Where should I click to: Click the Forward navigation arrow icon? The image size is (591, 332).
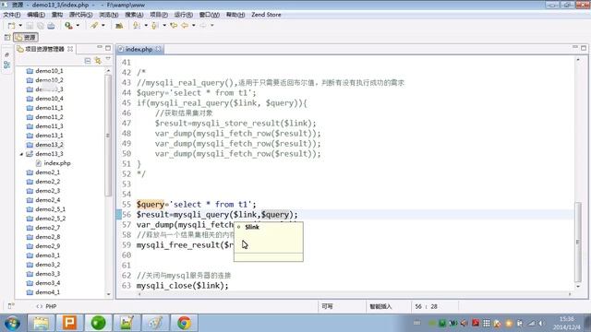click(203, 26)
